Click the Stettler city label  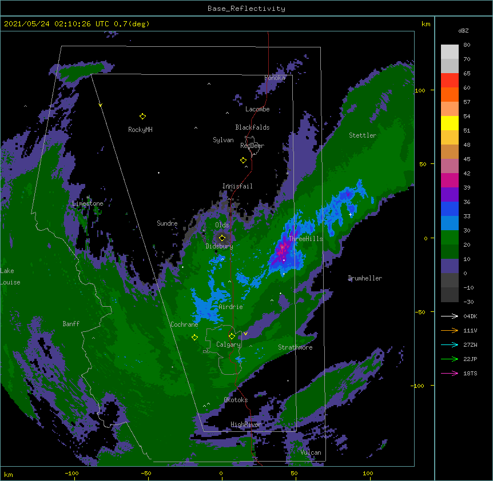tap(363, 135)
